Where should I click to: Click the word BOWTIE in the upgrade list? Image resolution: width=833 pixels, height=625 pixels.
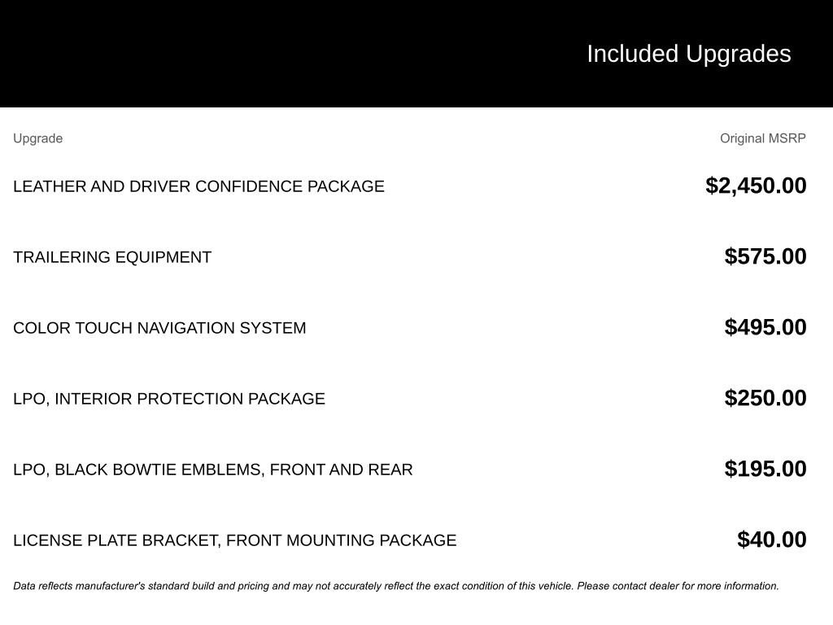click(x=144, y=470)
